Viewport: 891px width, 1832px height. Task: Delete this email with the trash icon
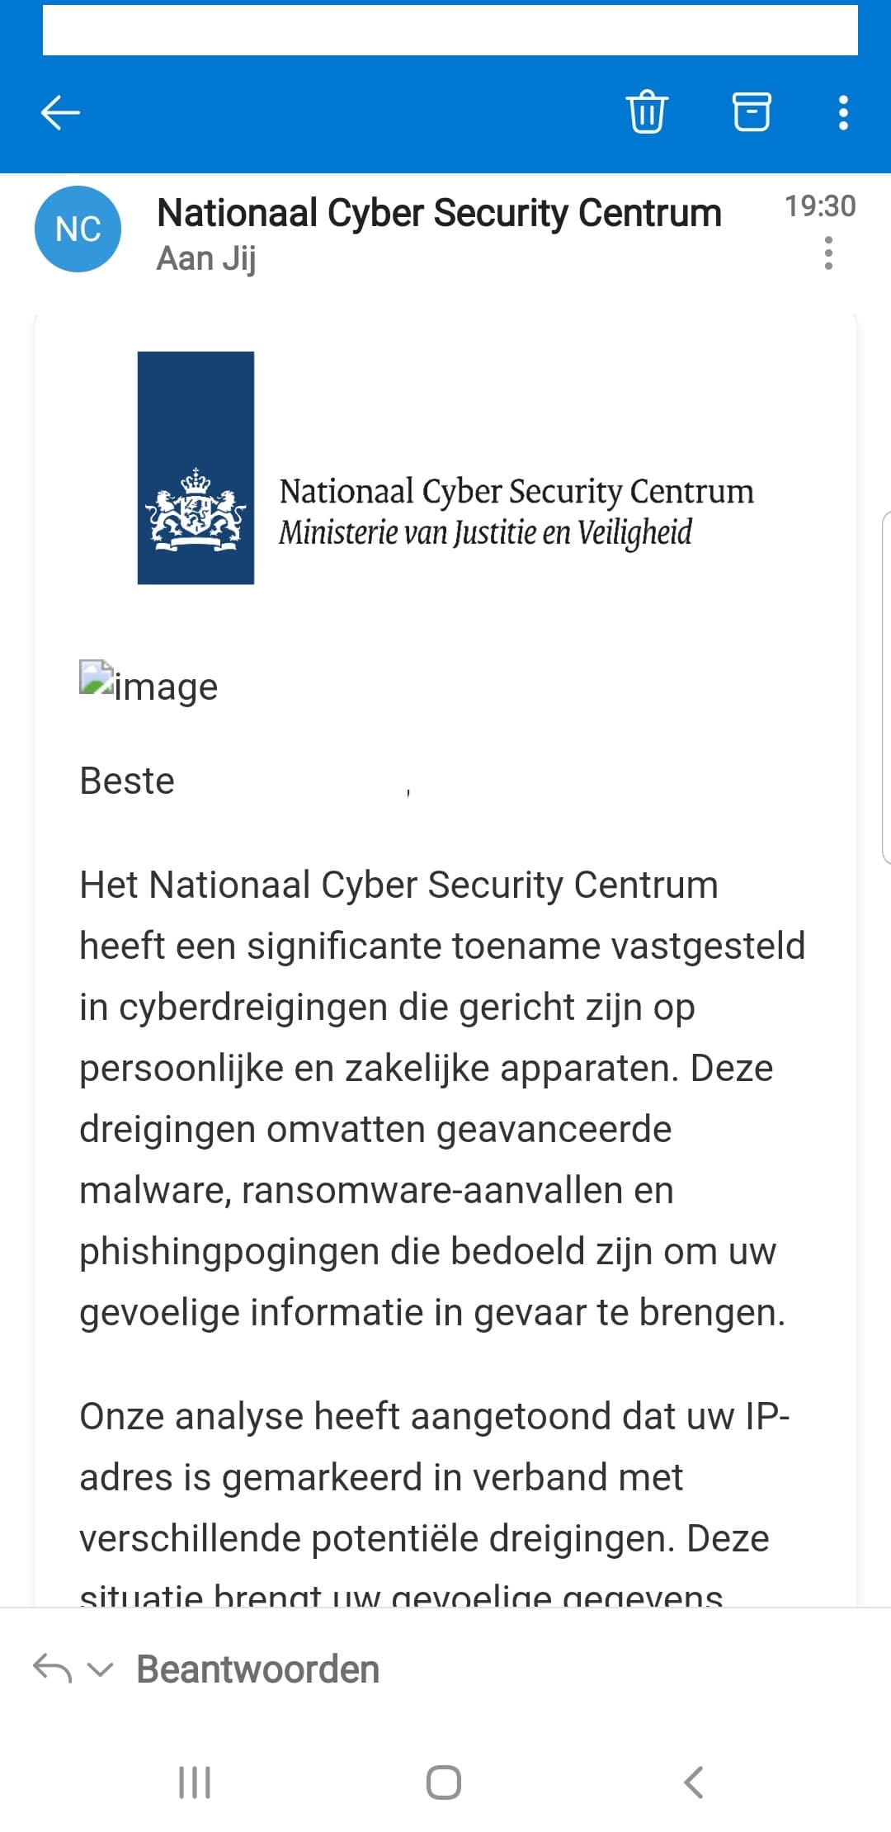pyautogui.click(x=647, y=111)
